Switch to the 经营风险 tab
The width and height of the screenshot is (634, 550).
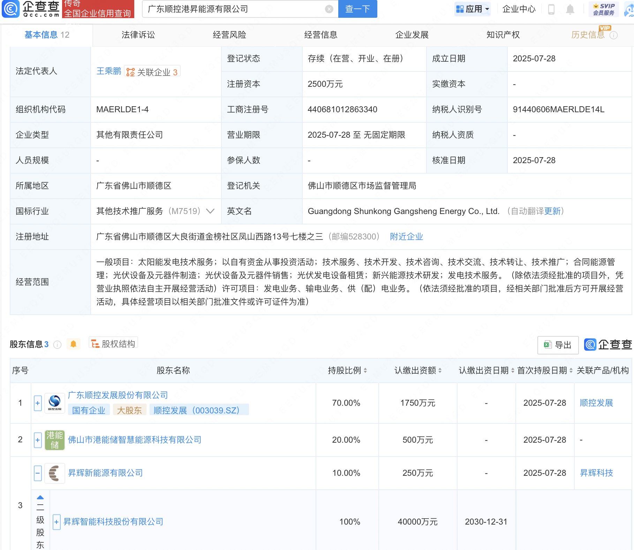tap(229, 35)
